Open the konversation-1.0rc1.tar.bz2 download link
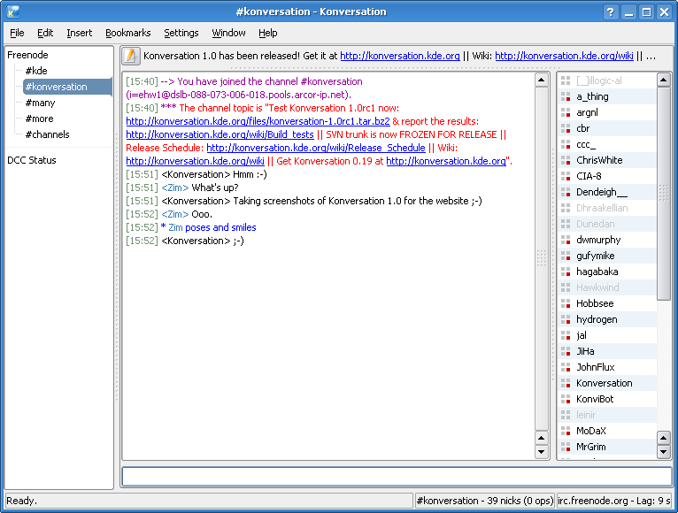The height and width of the screenshot is (513, 678). coord(258,121)
